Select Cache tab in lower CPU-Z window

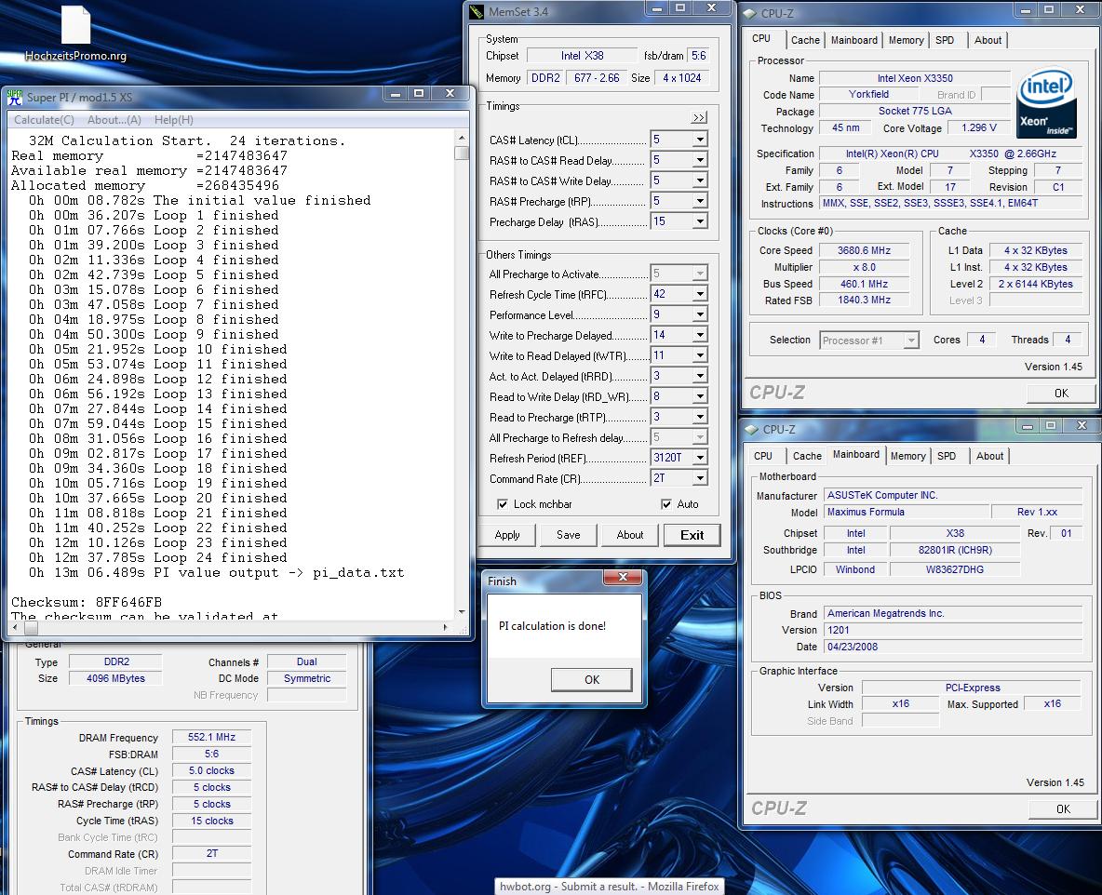(807, 456)
